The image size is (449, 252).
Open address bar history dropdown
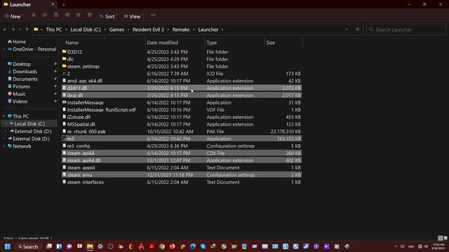[347, 29]
